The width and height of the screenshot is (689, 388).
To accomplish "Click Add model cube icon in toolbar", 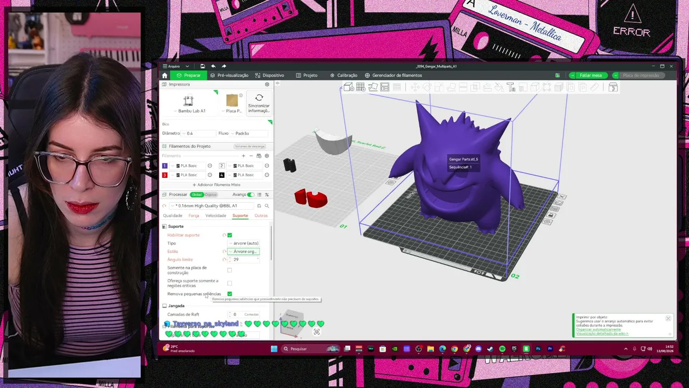I will [348, 87].
